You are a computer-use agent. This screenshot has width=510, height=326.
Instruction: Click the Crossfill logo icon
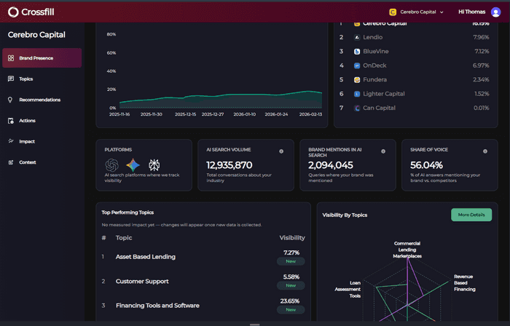point(13,12)
